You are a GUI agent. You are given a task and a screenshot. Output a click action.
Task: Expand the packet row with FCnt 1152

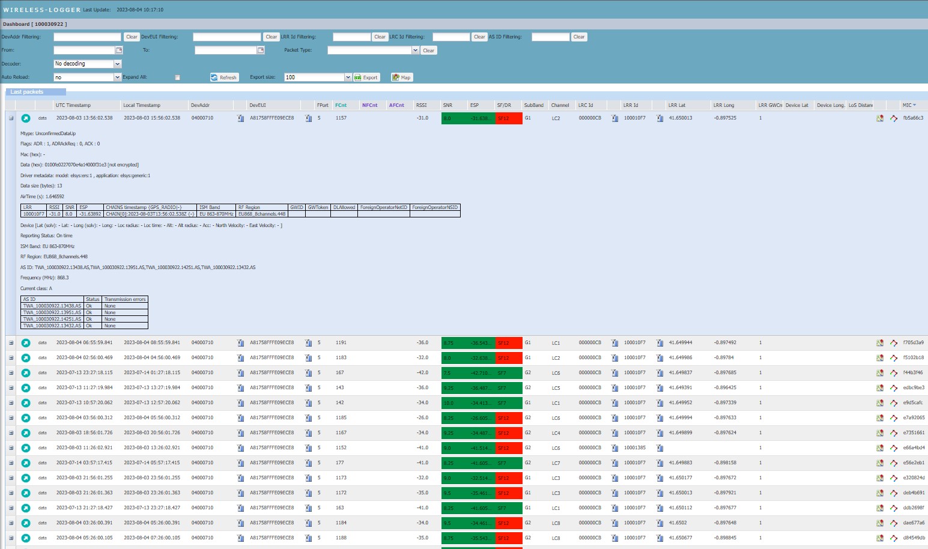(11, 448)
